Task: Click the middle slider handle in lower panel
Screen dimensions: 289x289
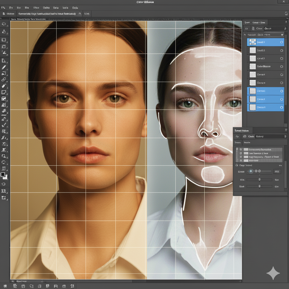Action: click(x=259, y=179)
